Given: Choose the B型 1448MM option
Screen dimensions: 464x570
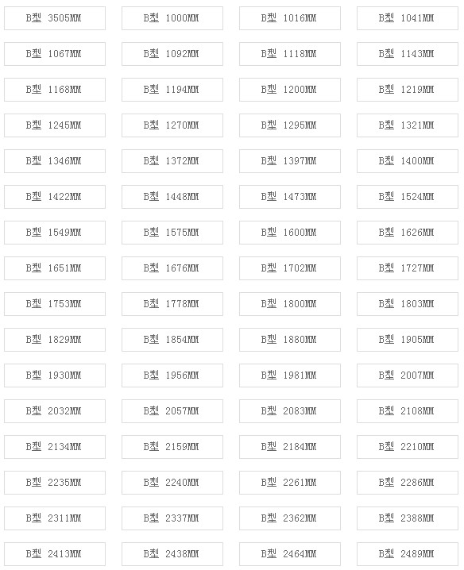Looking at the screenshot, I should pyautogui.click(x=172, y=197).
